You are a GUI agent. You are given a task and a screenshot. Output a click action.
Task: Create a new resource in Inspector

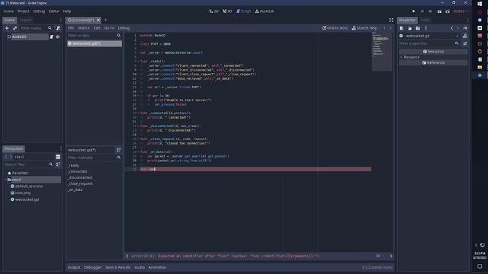coord(402,28)
